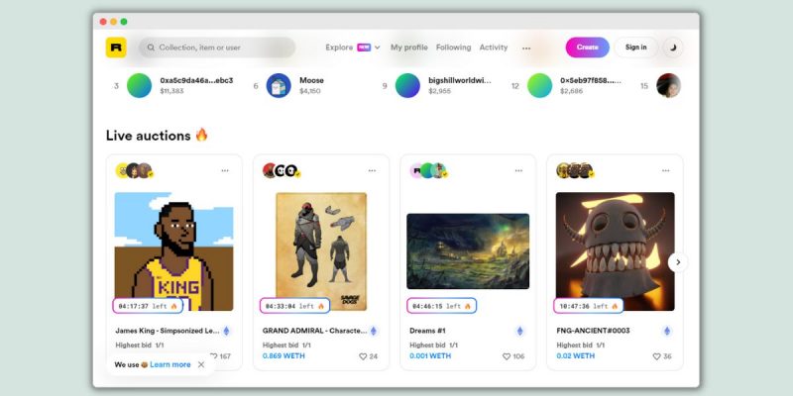Focus the Collection, item or user search field
Viewport: 793px width, 396px height.
217,48
